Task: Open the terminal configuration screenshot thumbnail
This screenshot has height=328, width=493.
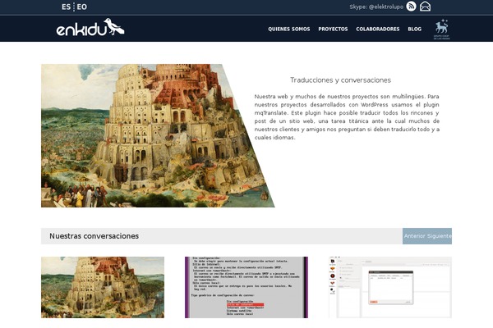Action: [246, 287]
